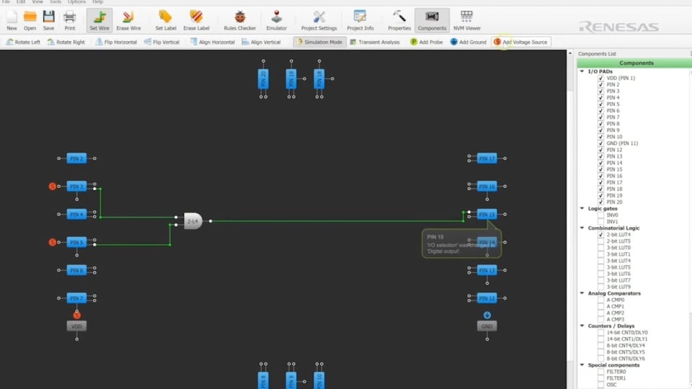
Task: Enable the INV0 logic gate checkbox
Action: point(600,215)
